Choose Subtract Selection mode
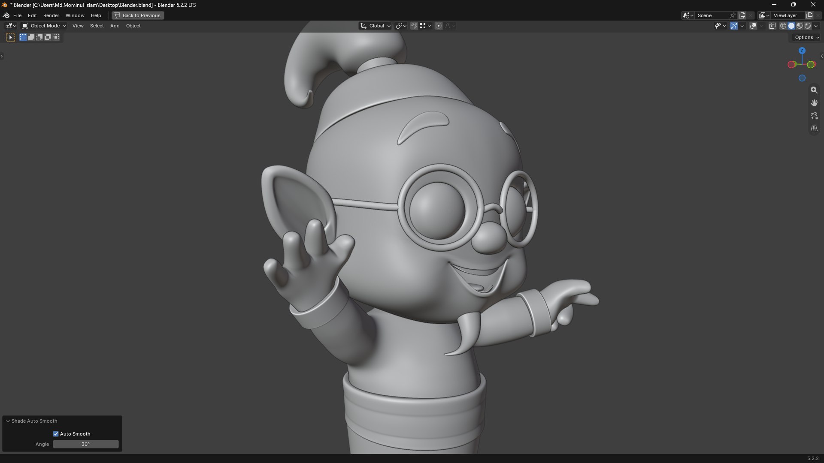This screenshot has height=463, width=824. [39, 38]
